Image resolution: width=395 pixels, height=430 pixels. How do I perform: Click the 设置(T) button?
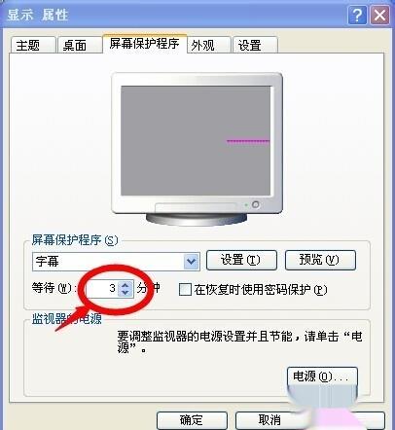coord(241,260)
